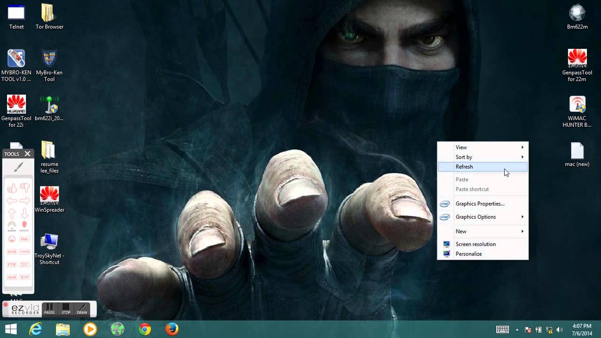This screenshot has height=338, width=601.
Task: Pick the smiley face stamp
Action: [x=12, y=239]
